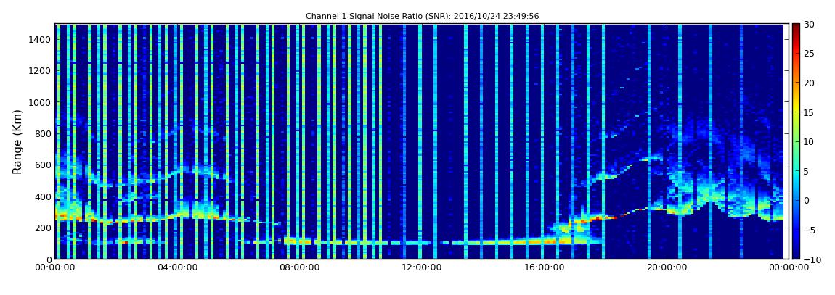This screenshot has height=295, width=835.
Task: Click the colorbar label -5
Action: (808, 230)
